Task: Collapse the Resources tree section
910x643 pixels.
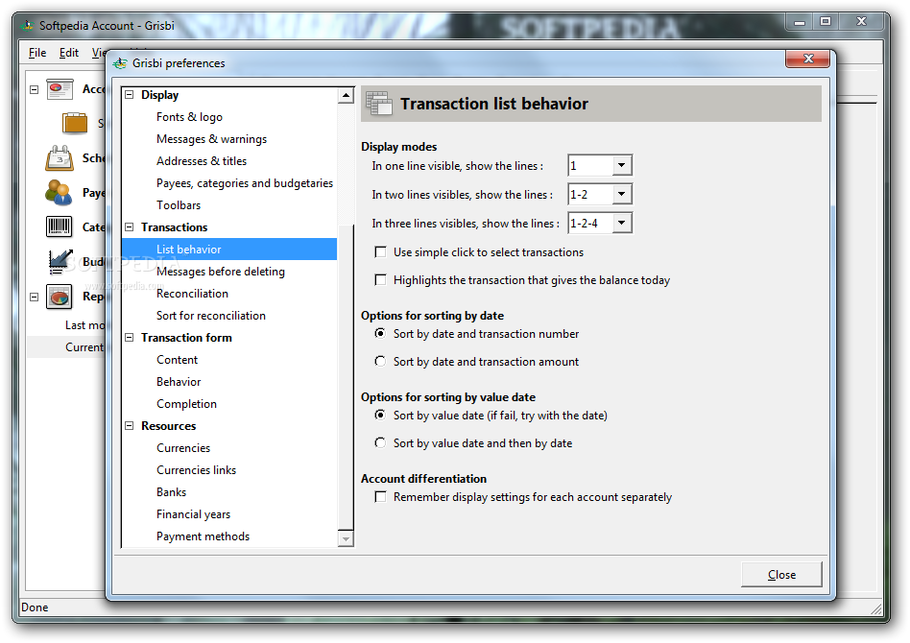Action: tap(130, 425)
